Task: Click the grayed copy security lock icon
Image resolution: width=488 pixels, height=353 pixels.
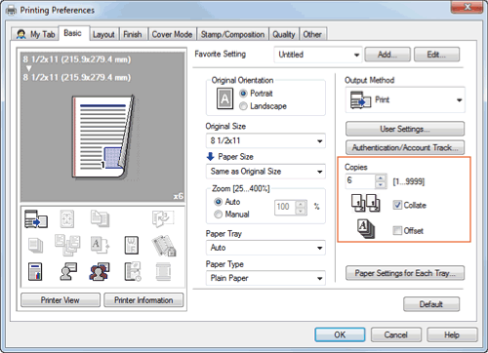Action: 164,246
